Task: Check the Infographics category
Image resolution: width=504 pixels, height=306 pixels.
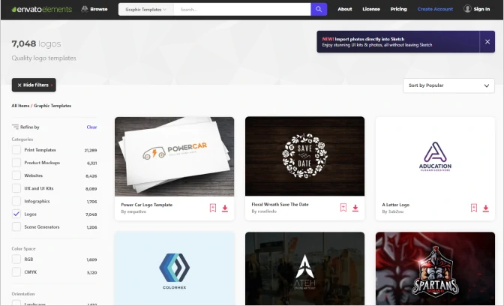Action: pyautogui.click(x=16, y=201)
